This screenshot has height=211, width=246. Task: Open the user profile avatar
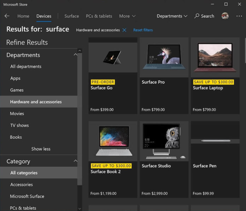pyautogui.click(x=225, y=16)
